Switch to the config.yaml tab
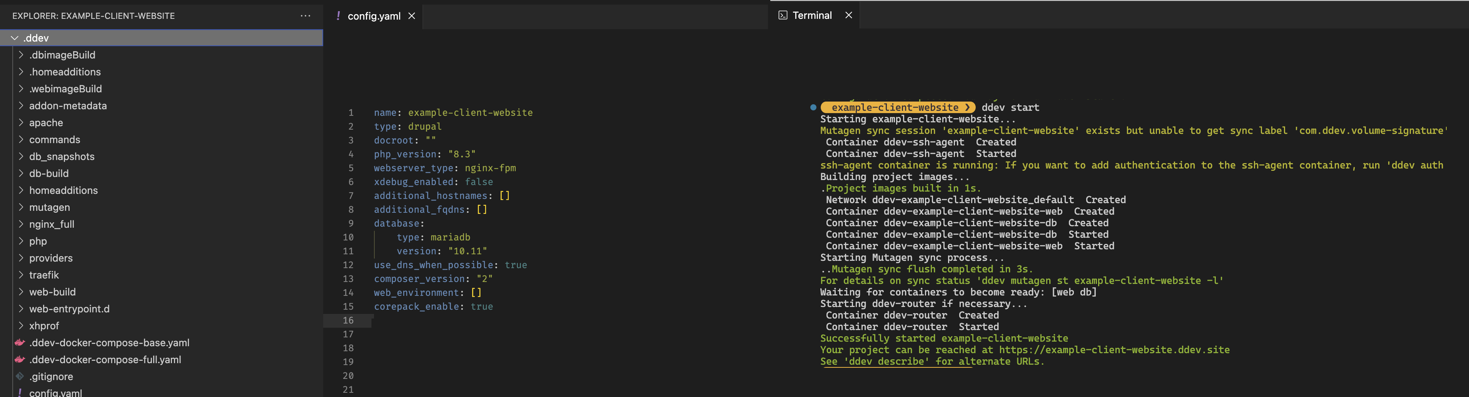The width and height of the screenshot is (1469, 397). [x=374, y=16]
